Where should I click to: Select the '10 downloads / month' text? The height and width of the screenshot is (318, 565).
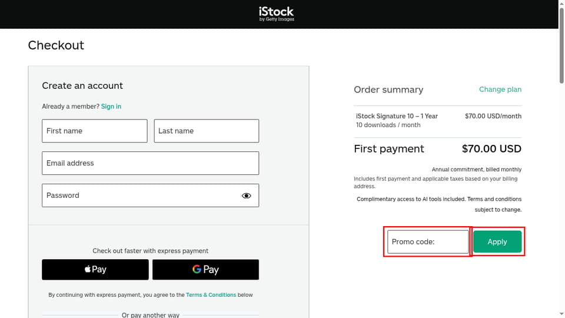tap(388, 125)
